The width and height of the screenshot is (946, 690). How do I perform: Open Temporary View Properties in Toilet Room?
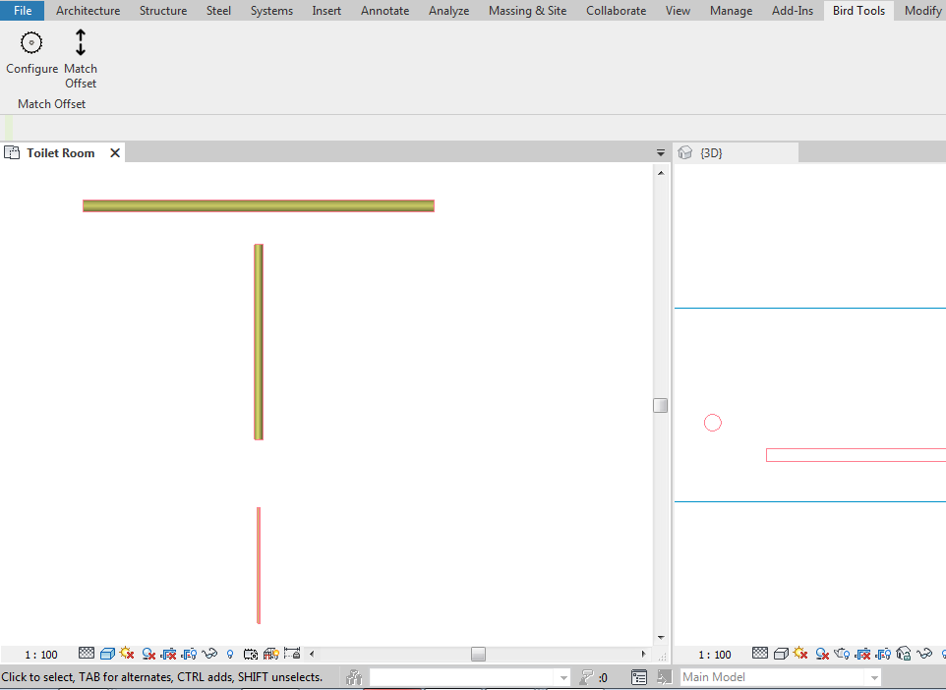click(251, 654)
